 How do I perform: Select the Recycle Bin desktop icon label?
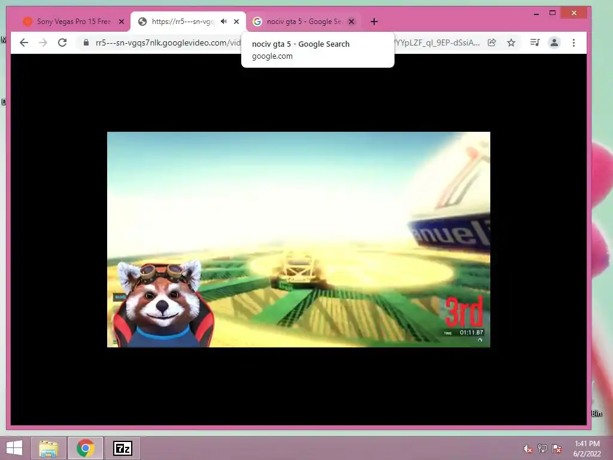coord(596,413)
